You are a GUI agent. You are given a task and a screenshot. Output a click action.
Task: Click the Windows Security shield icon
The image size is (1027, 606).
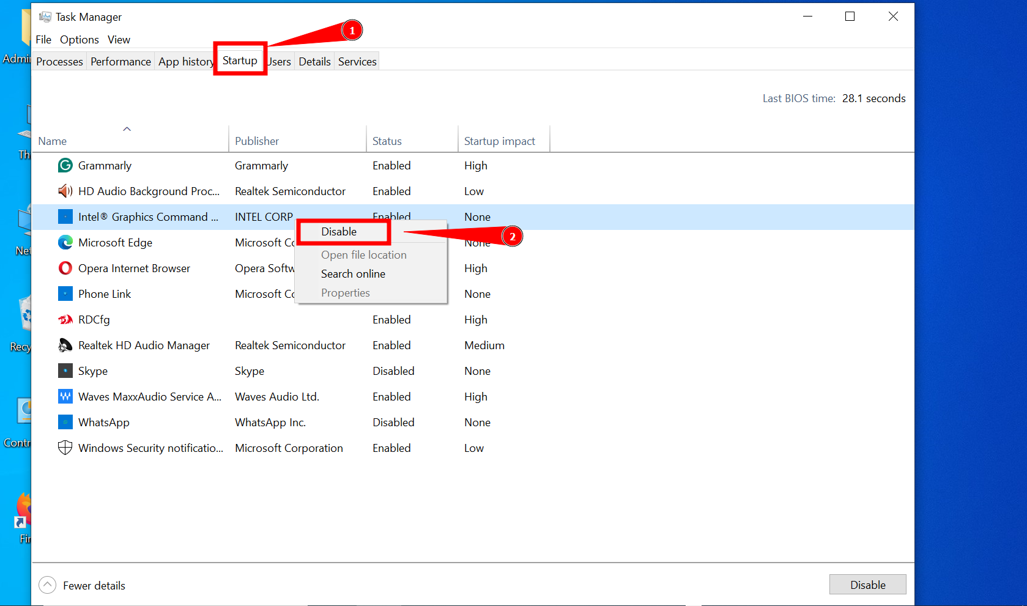[65, 448]
